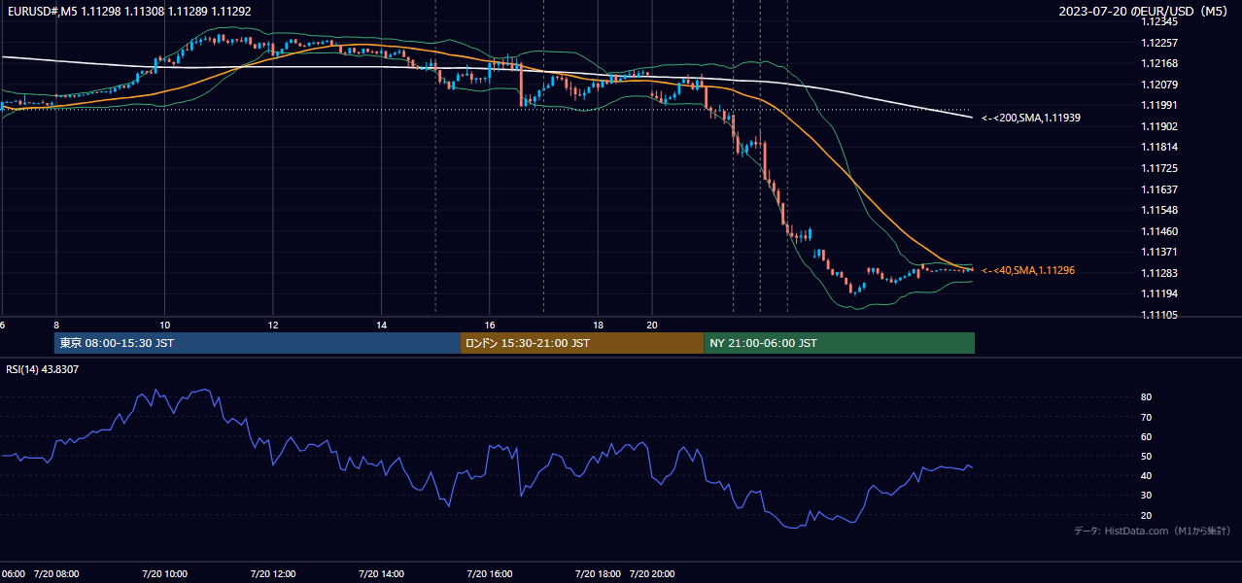
Task: Click the hour 16 label below the candlestick chart
Action: pyautogui.click(x=490, y=325)
